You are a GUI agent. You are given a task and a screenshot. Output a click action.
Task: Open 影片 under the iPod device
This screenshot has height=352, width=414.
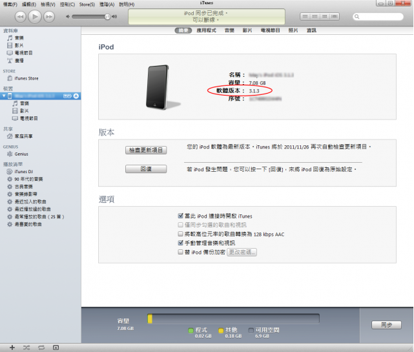pyautogui.click(x=25, y=111)
